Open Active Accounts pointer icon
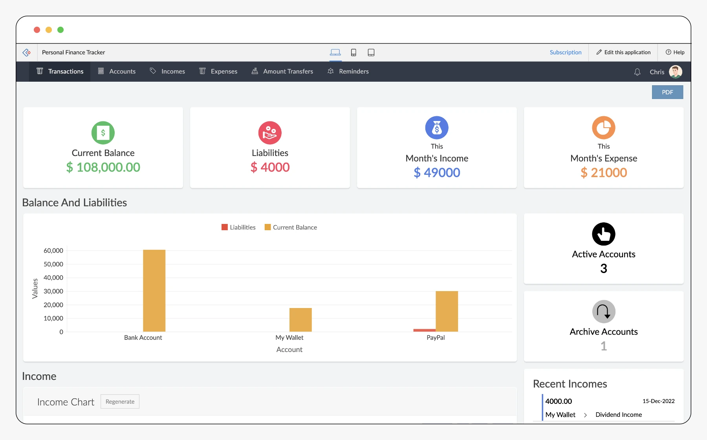Viewport: 707px width, 440px height. tap(603, 234)
